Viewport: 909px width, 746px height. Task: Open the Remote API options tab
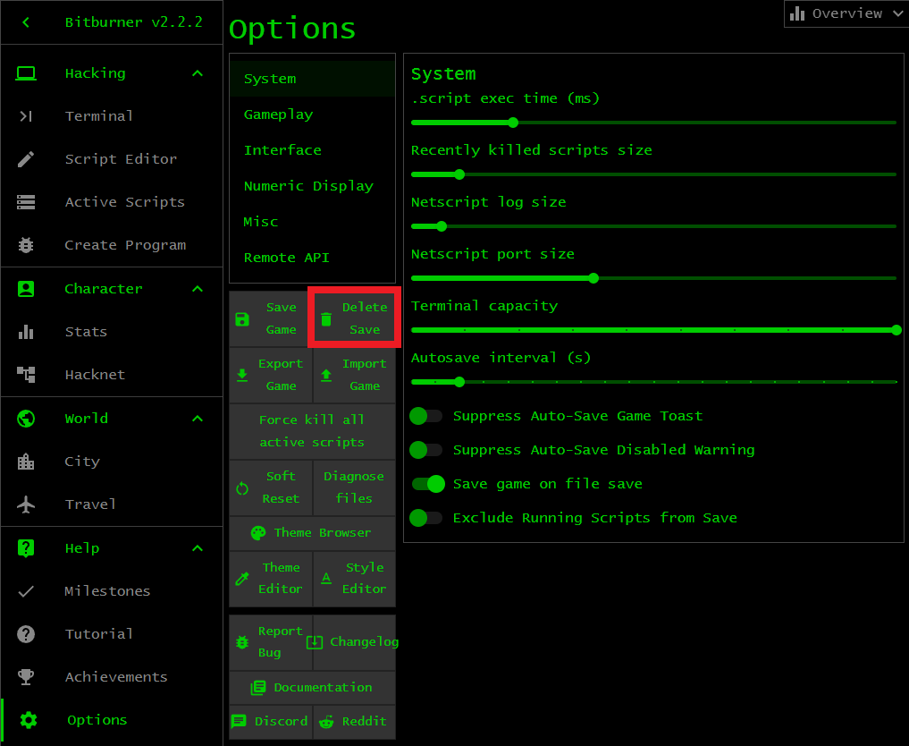[x=313, y=258]
